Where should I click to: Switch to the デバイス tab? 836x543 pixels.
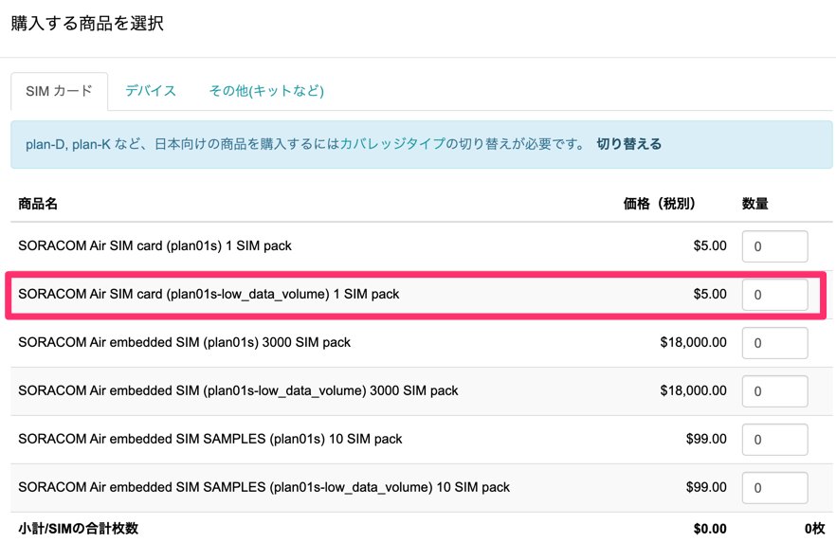151,91
